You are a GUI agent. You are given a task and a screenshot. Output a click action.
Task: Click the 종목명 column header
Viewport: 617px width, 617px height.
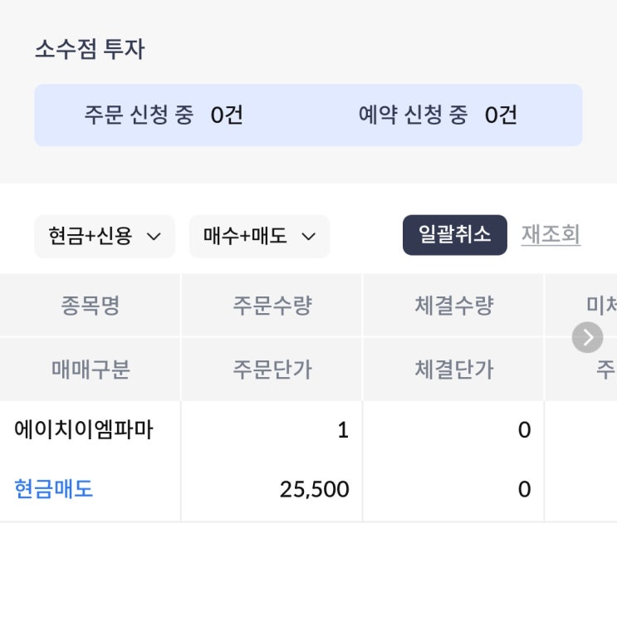(x=90, y=306)
